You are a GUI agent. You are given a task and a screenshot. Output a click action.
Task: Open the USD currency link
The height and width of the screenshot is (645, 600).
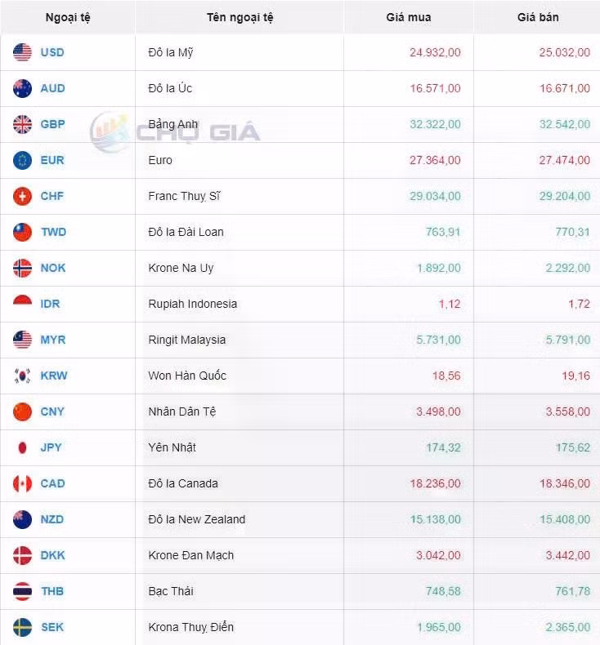(52, 52)
